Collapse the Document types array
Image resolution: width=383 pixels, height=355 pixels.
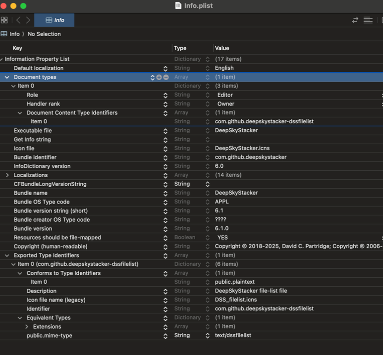7,77
